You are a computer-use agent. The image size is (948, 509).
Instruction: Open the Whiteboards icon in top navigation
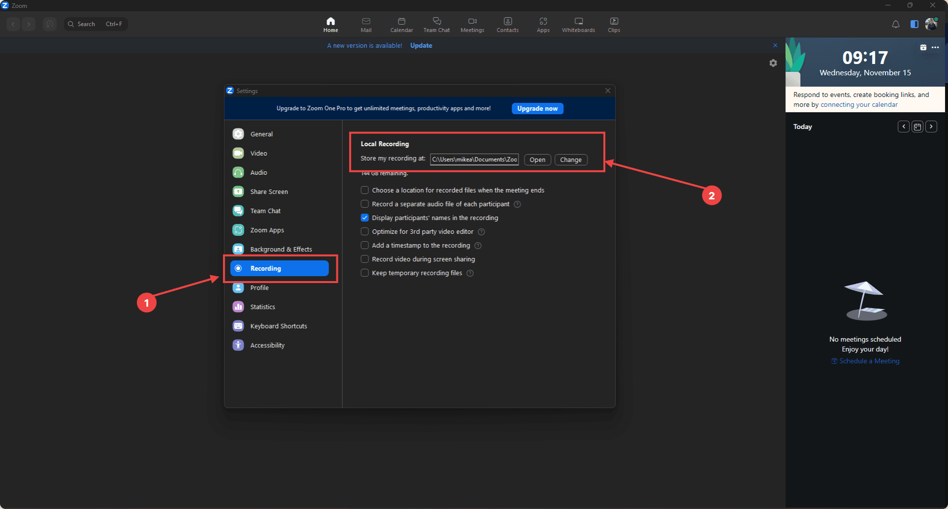pyautogui.click(x=578, y=24)
